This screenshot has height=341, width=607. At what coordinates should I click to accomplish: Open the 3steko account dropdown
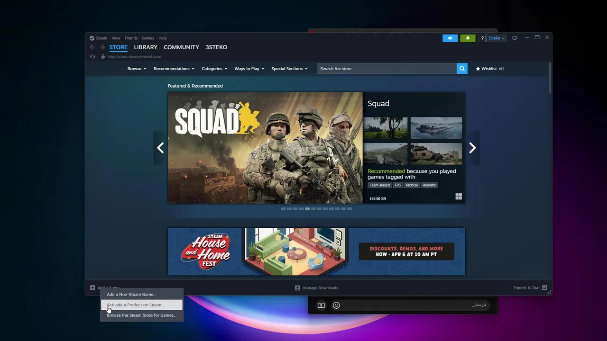pos(496,38)
